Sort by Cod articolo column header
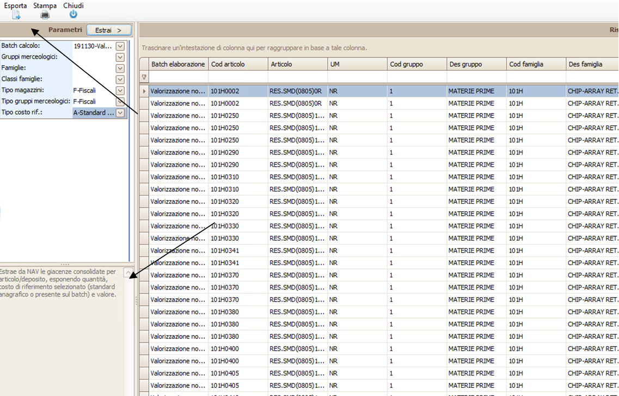619x396 pixels. [x=238, y=64]
